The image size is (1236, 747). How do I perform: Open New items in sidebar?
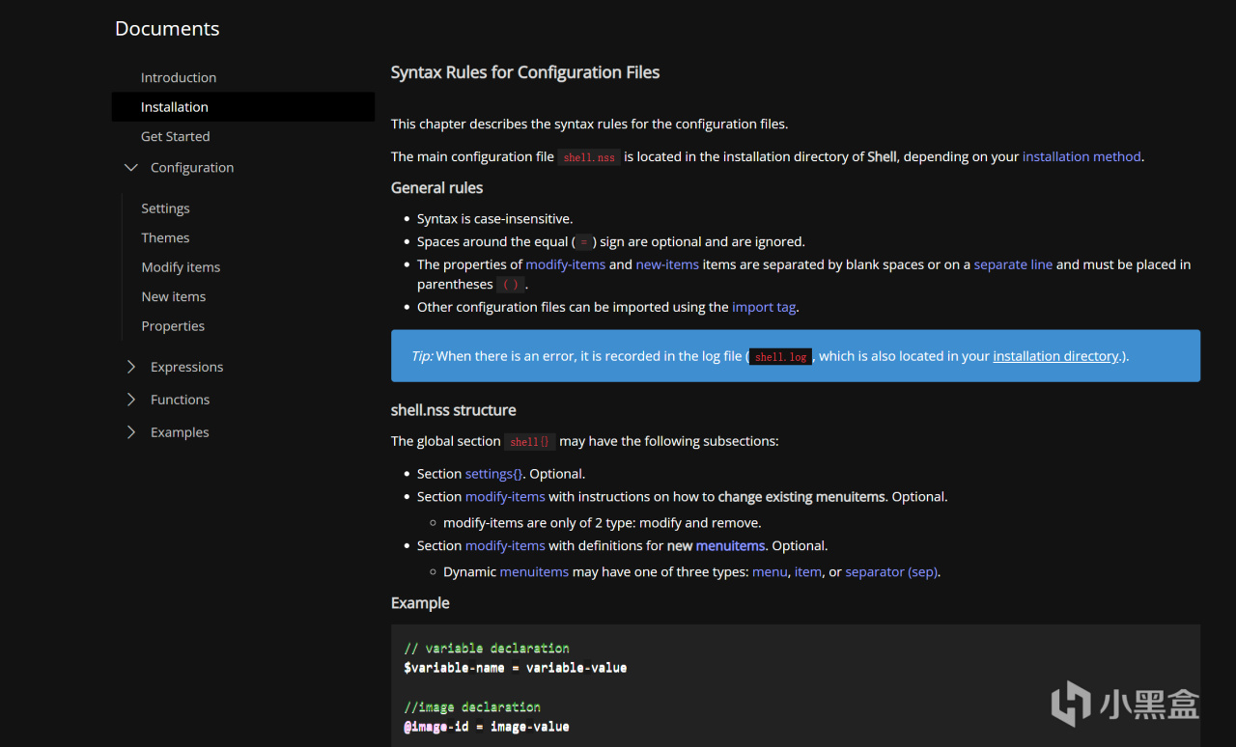(174, 297)
